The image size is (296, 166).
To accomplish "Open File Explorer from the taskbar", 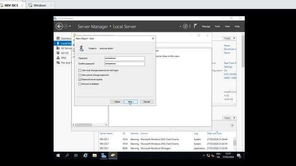I will (94, 155).
